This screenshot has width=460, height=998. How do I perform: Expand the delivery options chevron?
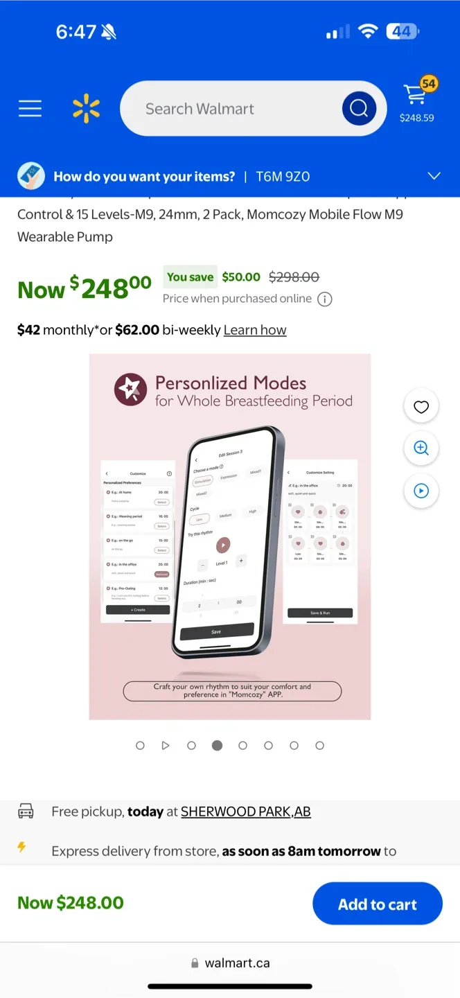point(434,176)
